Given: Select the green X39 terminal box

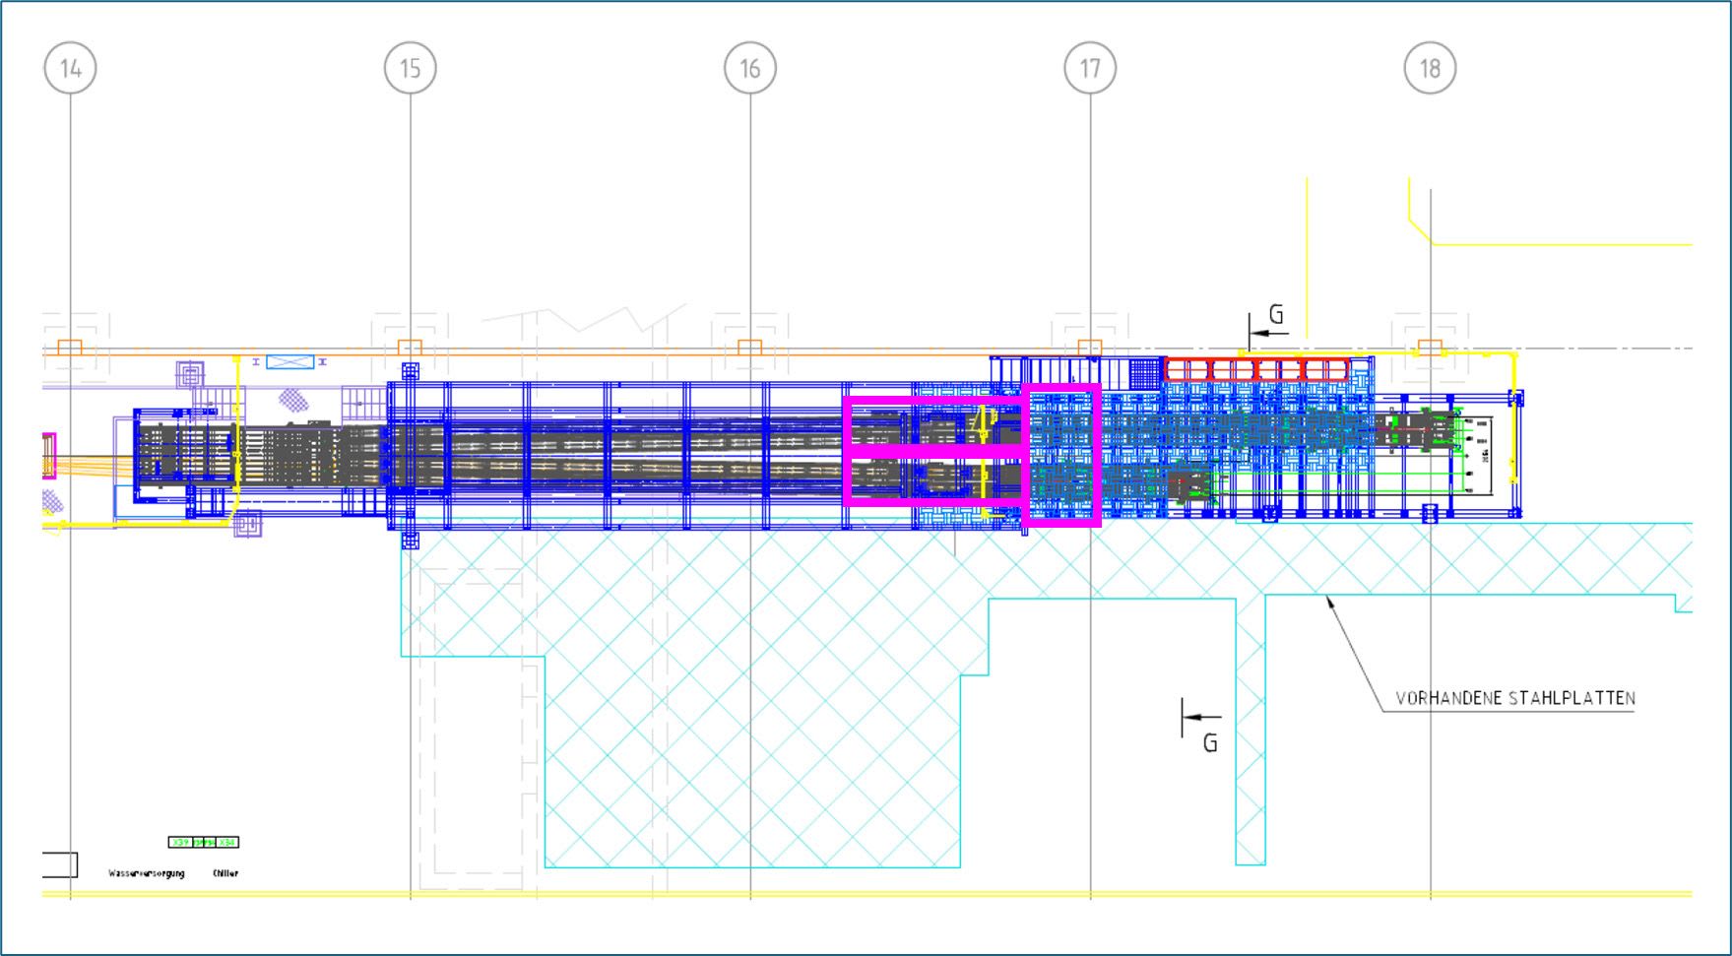Looking at the screenshot, I should pyautogui.click(x=180, y=843).
